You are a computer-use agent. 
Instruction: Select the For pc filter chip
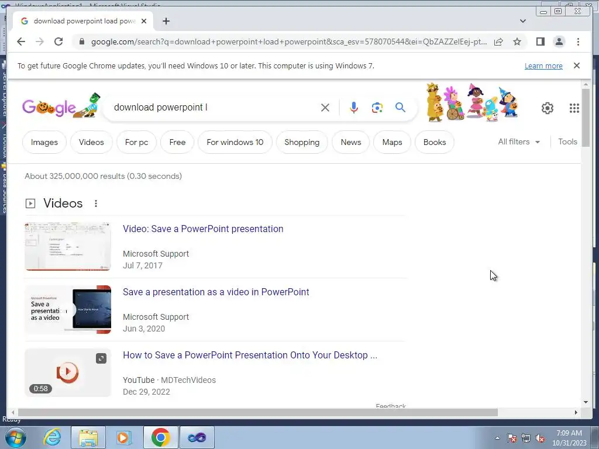click(x=136, y=142)
